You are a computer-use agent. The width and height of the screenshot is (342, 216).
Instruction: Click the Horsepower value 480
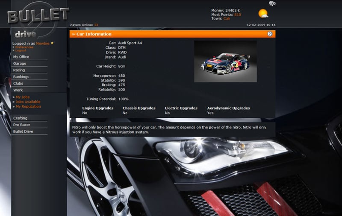tap(121, 76)
